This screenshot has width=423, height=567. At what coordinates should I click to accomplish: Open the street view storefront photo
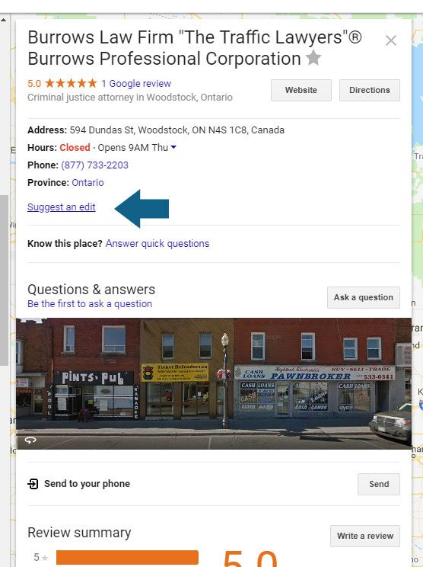click(x=214, y=383)
